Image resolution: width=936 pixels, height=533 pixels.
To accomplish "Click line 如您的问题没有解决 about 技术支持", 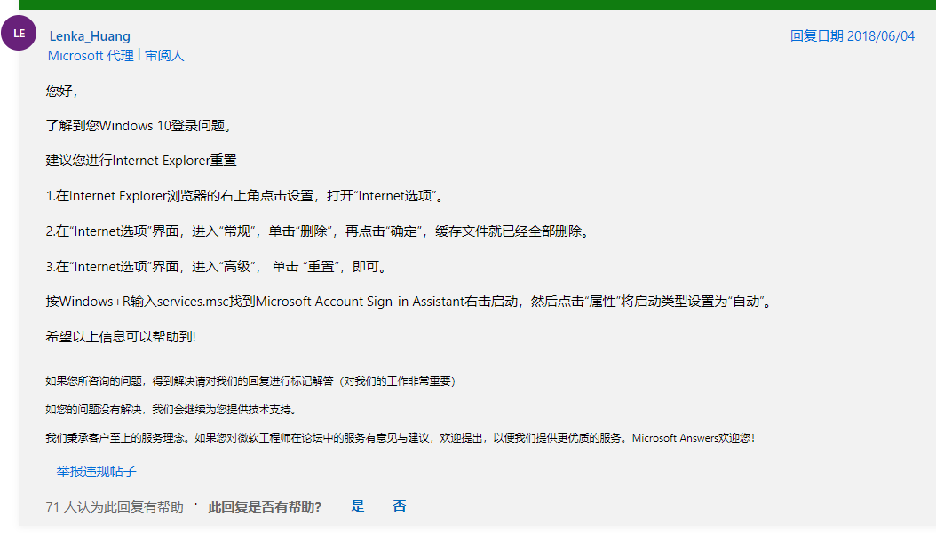I will click(x=172, y=410).
